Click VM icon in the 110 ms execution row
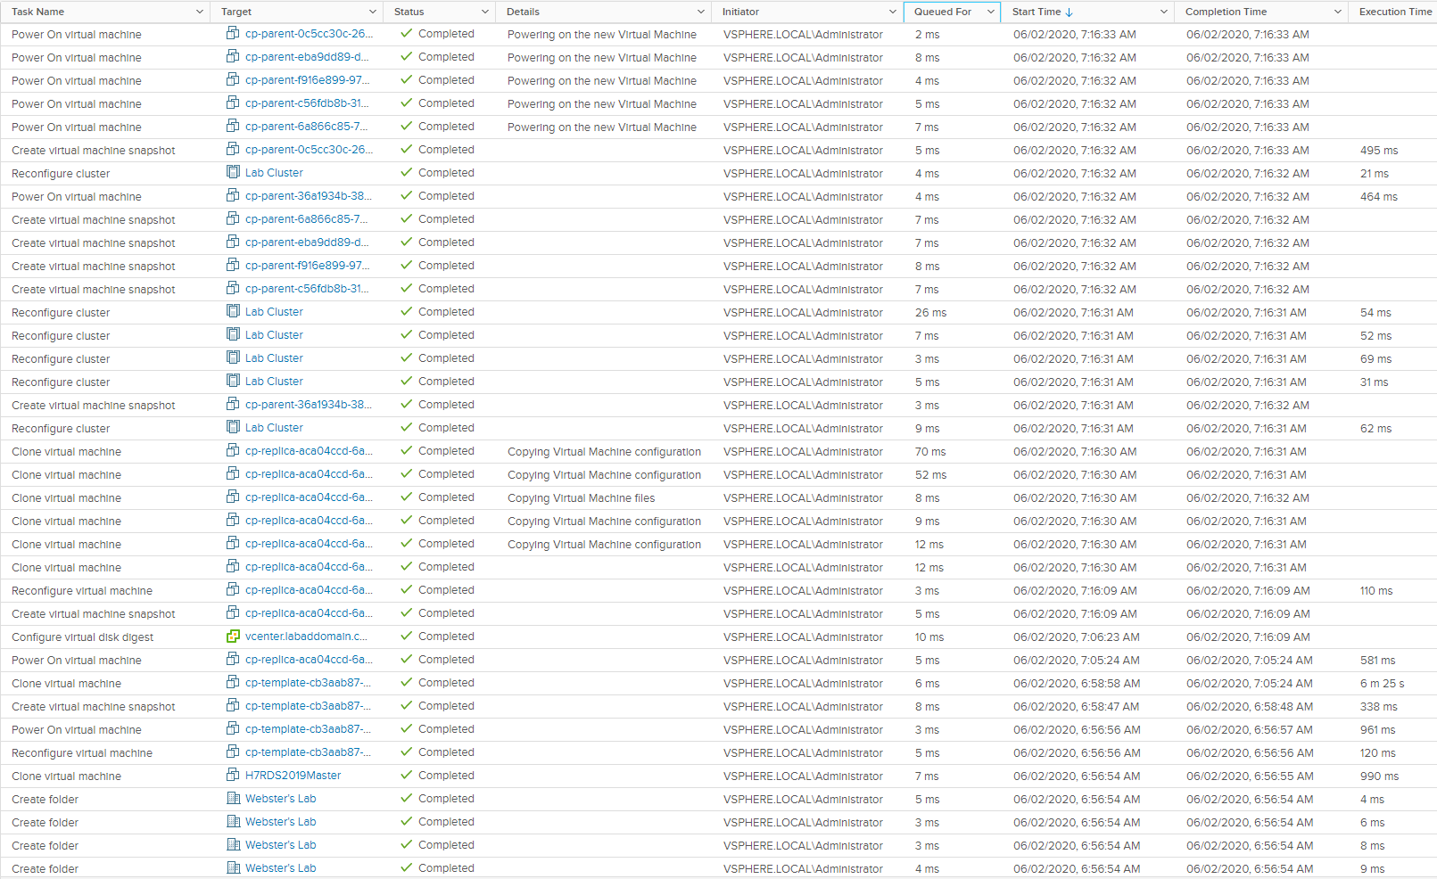Image resolution: width=1437 pixels, height=879 pixels. pyautogui.click(x=233, y=590)
